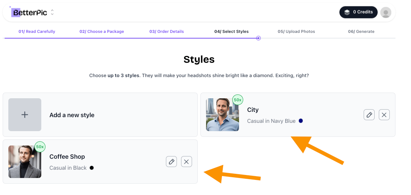This screenshot has height=195, width=411.
Task: Open the user avatar profile icon
Action: tap(386, 12)
